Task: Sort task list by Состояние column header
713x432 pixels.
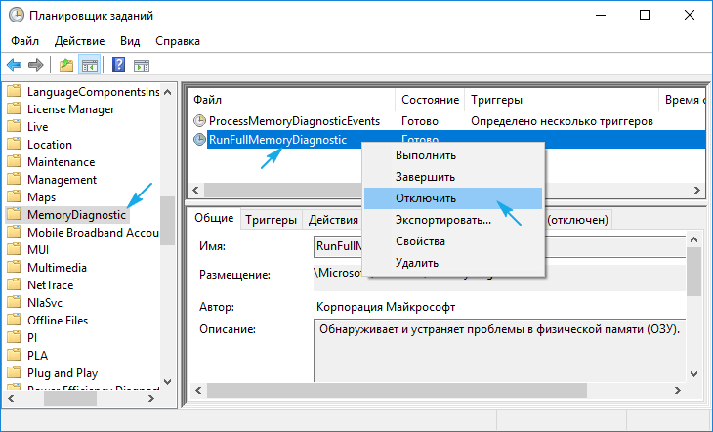Action: [x=430, y=100]
